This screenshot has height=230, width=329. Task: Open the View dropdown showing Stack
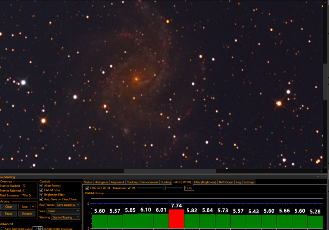pyautogui.click(x=63, y=211)
